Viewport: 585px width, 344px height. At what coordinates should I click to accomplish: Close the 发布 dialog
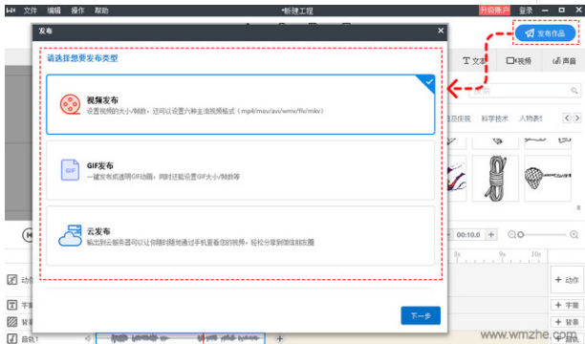(441, 31)
